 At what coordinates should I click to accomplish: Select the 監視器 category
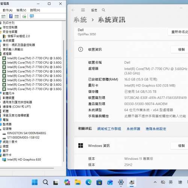pos(7,124)
